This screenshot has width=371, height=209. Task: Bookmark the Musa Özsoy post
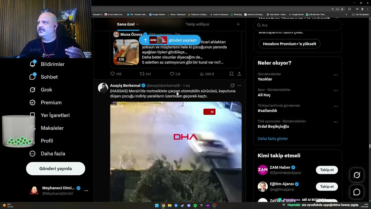[231, 74]
